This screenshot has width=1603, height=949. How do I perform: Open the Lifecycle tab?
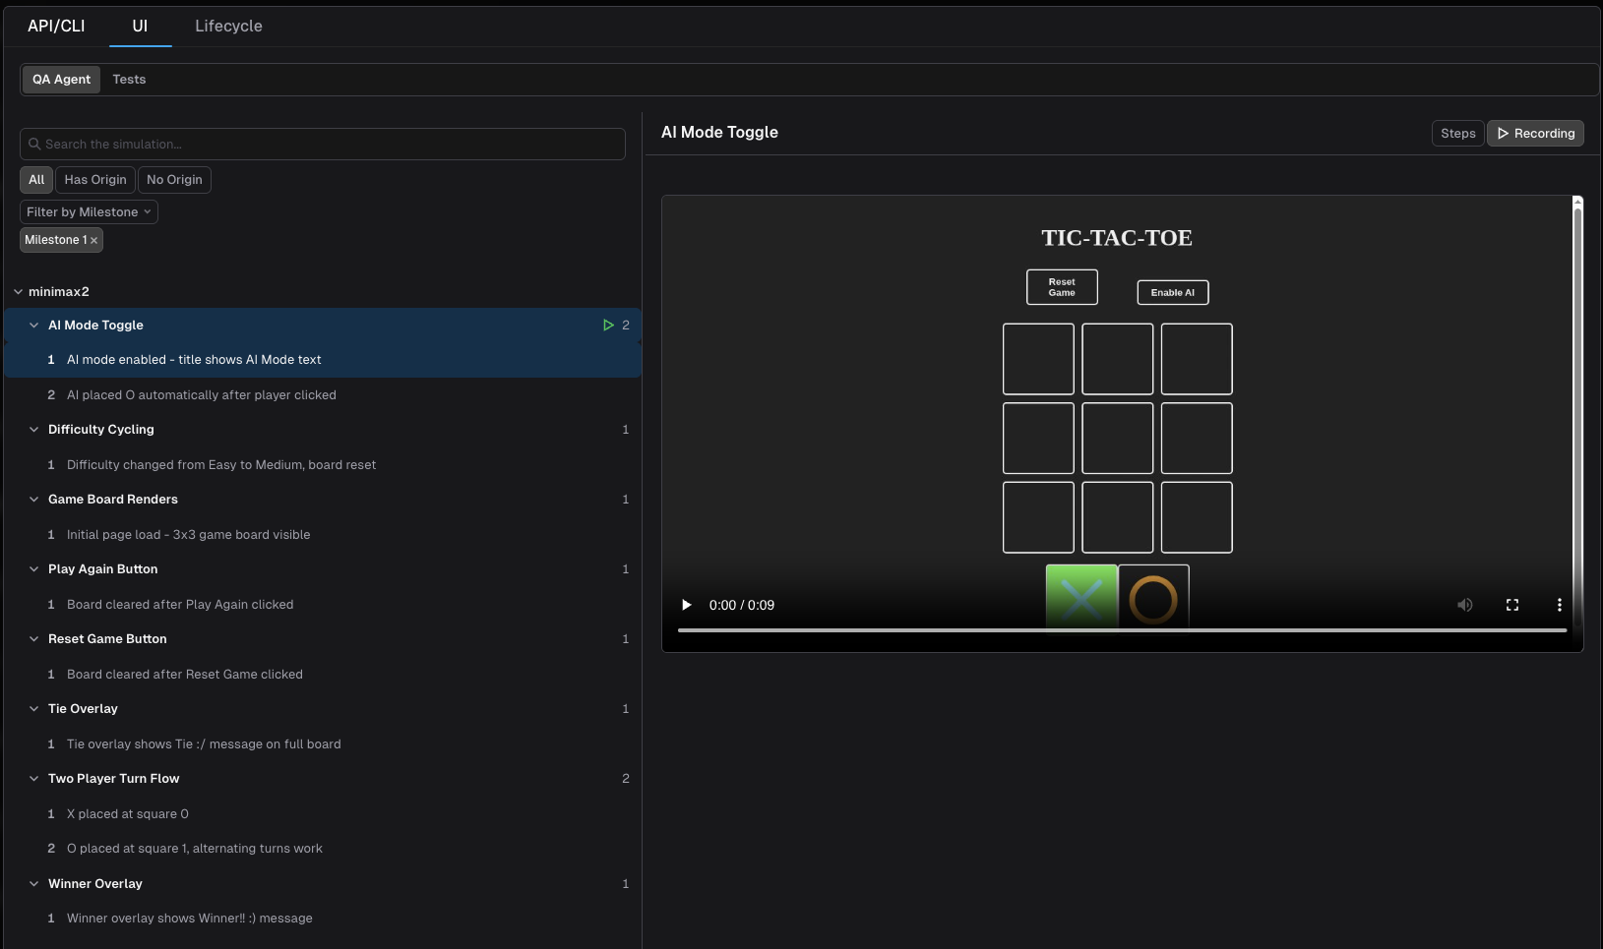pyautogui.click(x=228, y=27)
